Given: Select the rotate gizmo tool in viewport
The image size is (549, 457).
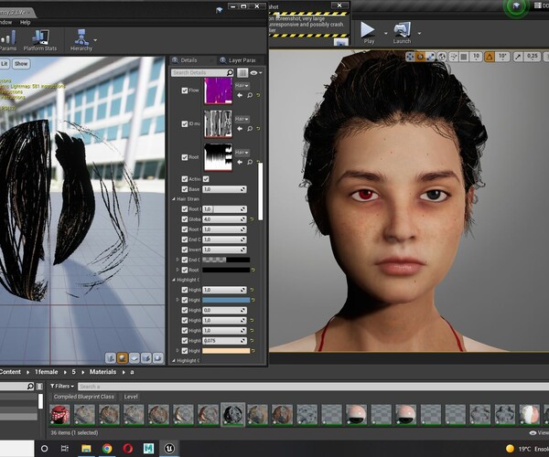Looking at the screenshot, I should click(420, 57).
